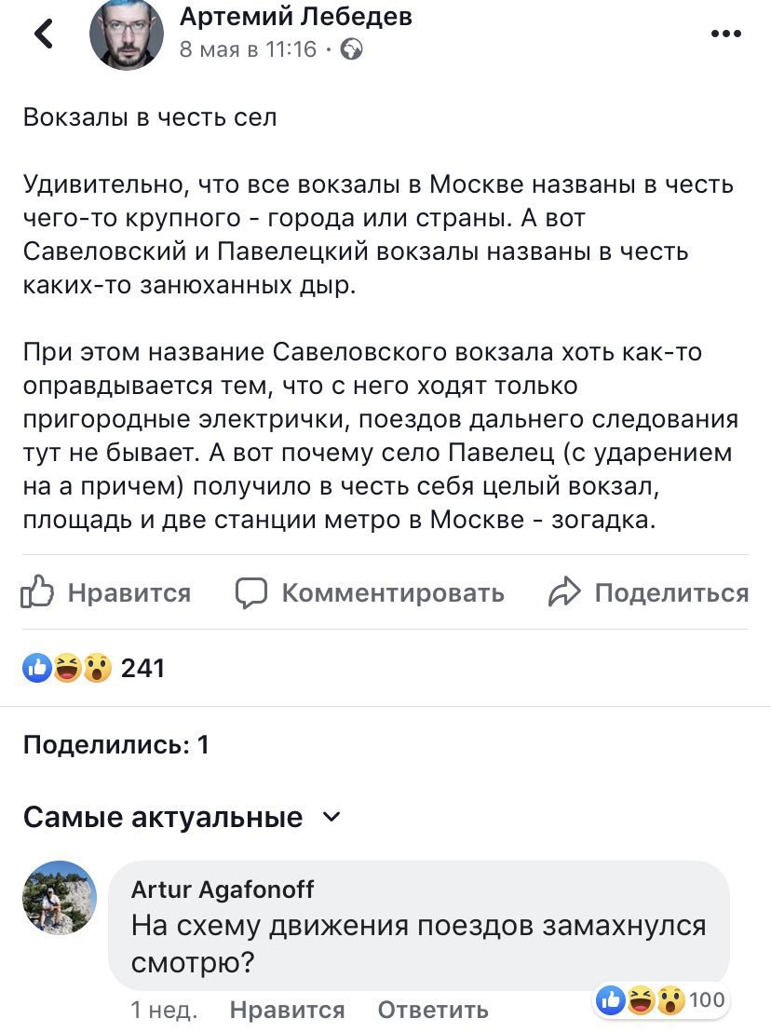
Task: Open Артемий Лебедев's profile by name
Action: pyautogui.click(x=295, y=16)
